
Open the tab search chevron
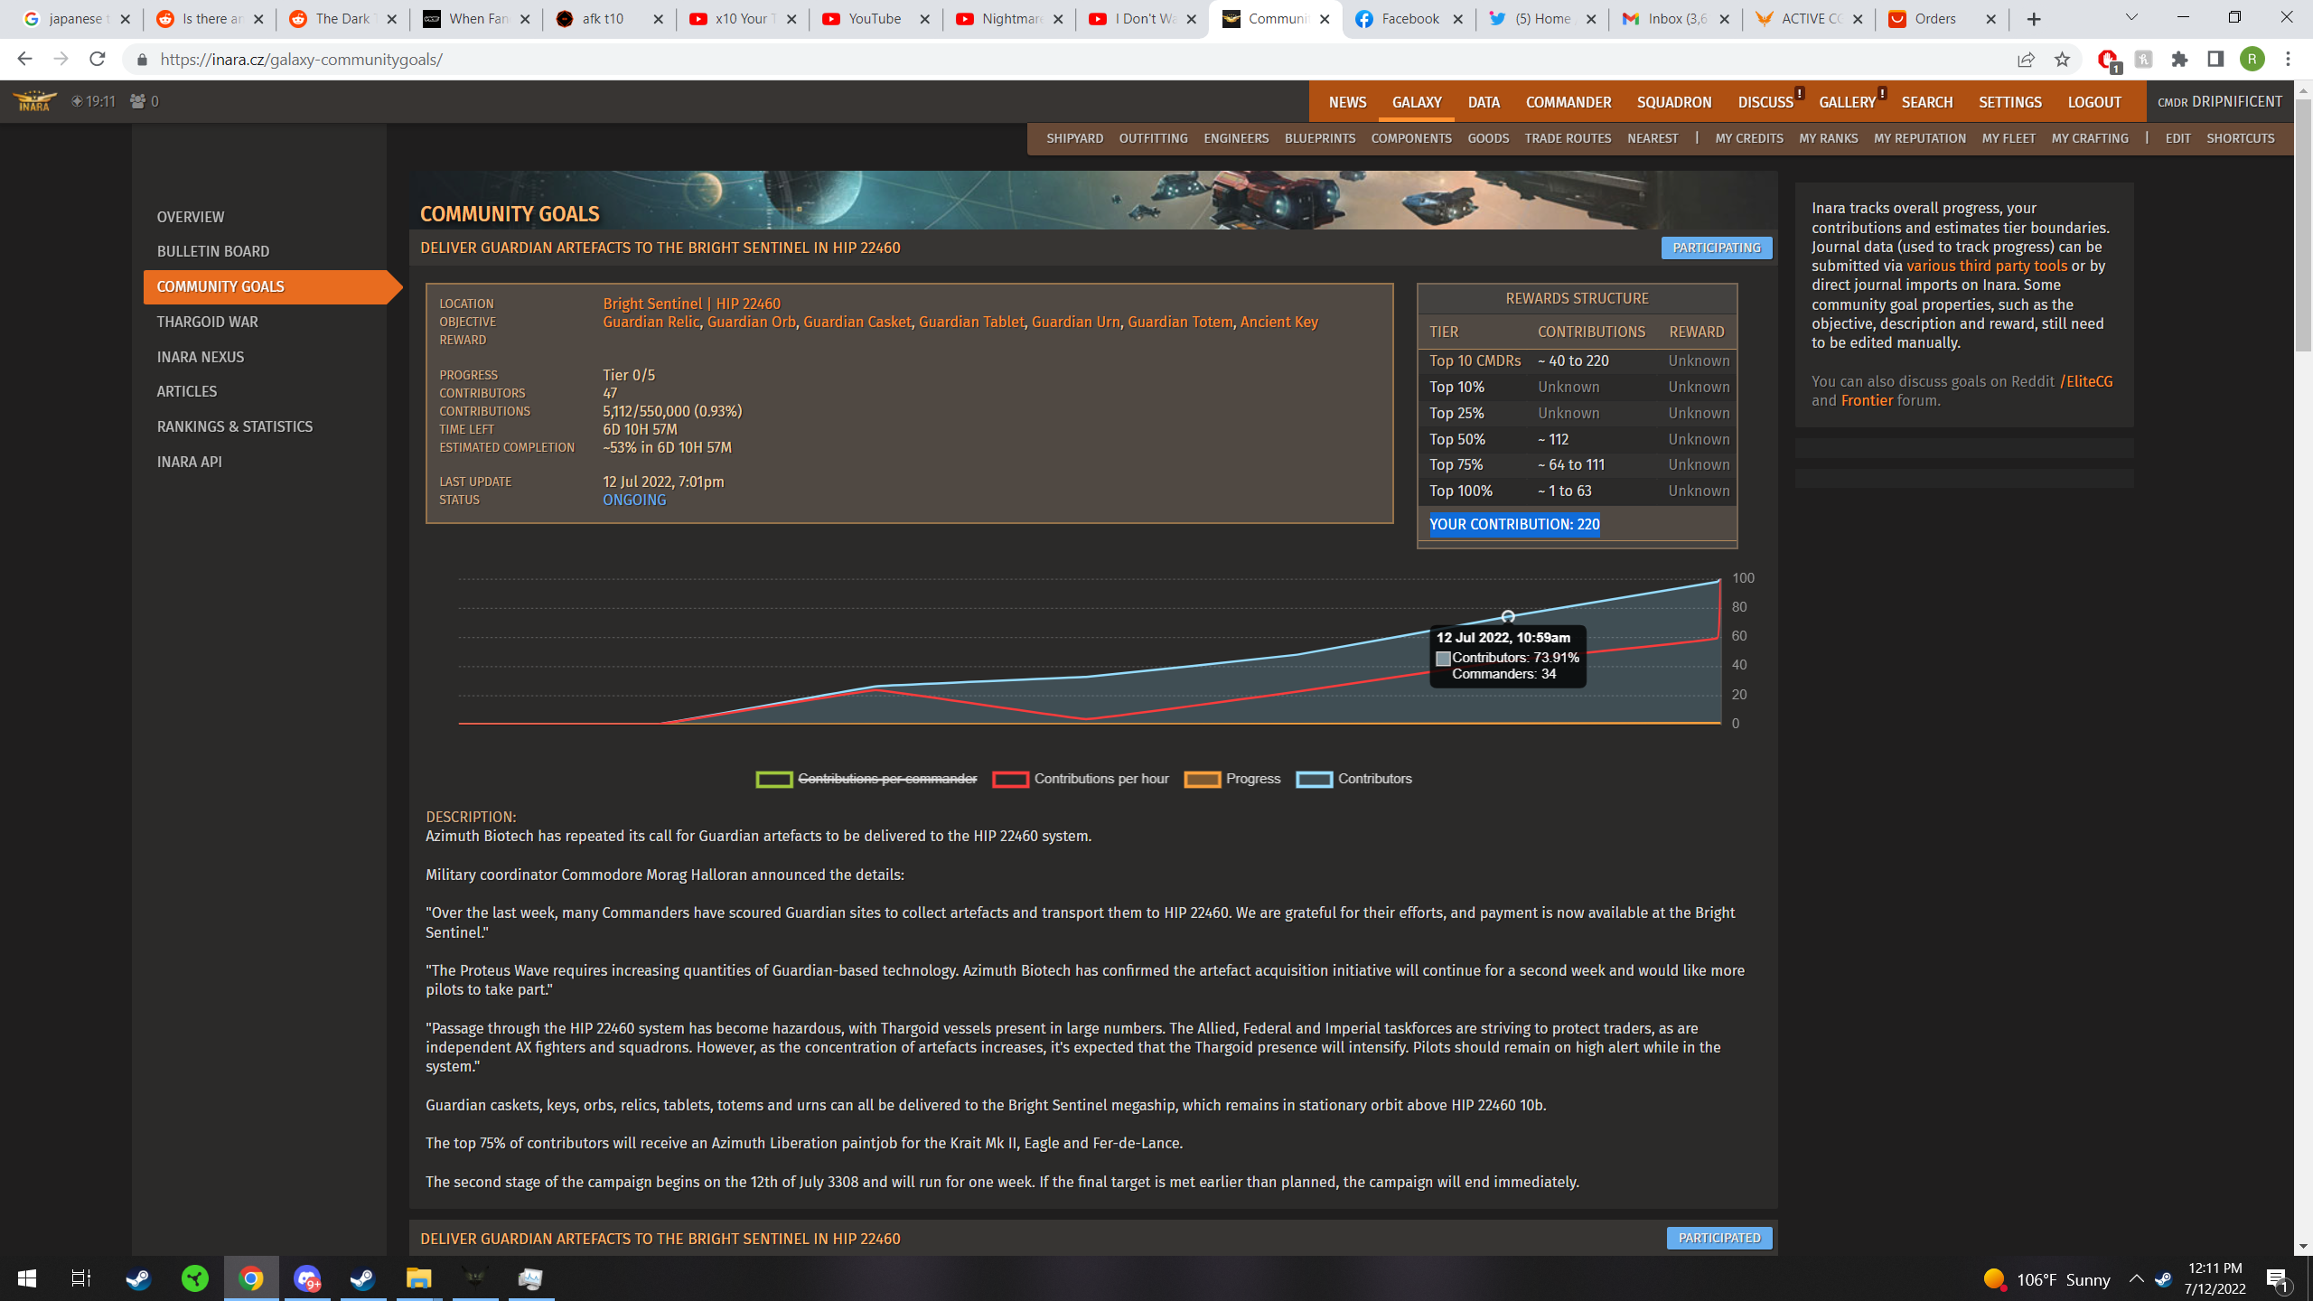(2131, 18)
